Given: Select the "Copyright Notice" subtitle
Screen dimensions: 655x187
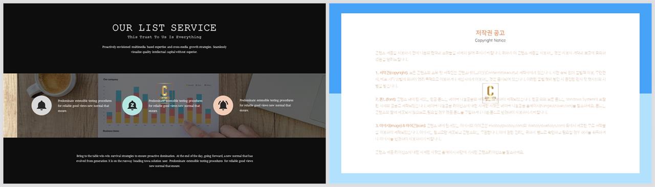Looking at the screenshot, I should (x=490, y=40).
